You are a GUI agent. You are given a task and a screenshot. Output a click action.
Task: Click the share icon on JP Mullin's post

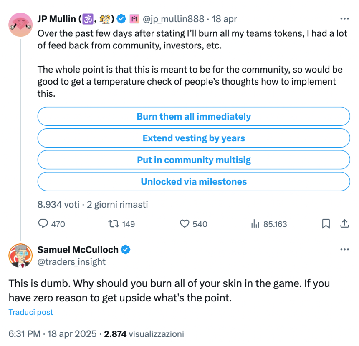click(x=344, y=224)
